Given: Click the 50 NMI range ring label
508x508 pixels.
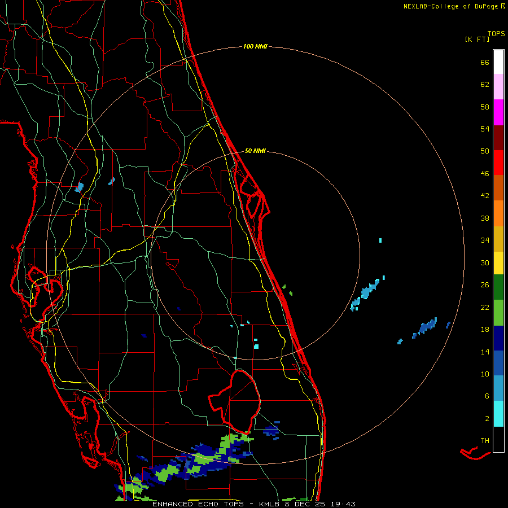Looking at the screenshot, I should (255, 151).
